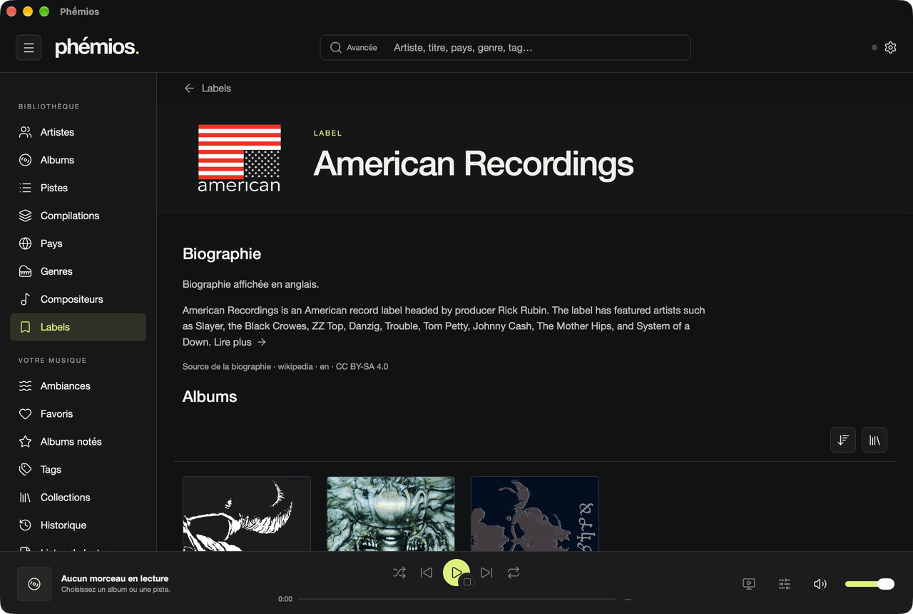Adjust the volume slider
The image size is (913, 614).
click(x=869, y=584)
